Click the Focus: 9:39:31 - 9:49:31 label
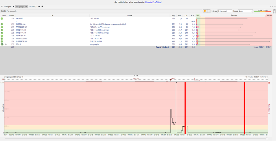 click(x=263, y=47)
